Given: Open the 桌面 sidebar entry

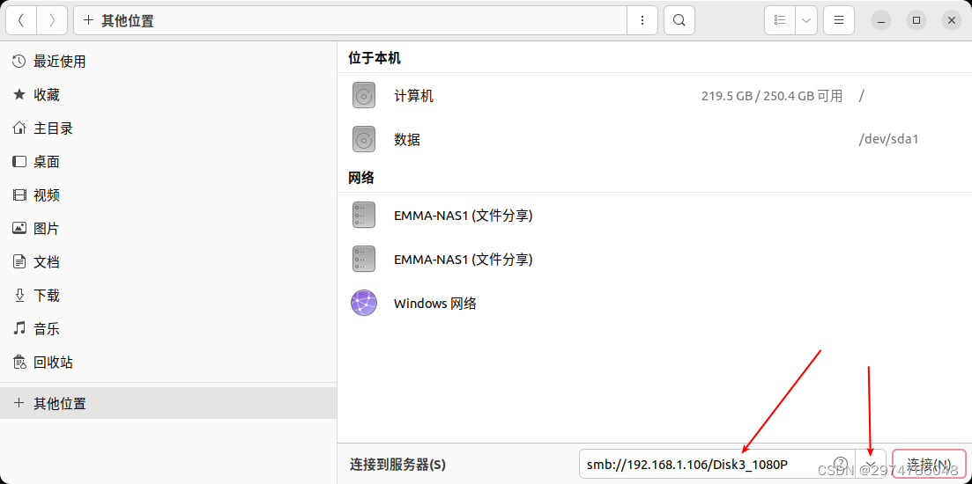Looking at the screenshot, I should [x=168, y=162].
